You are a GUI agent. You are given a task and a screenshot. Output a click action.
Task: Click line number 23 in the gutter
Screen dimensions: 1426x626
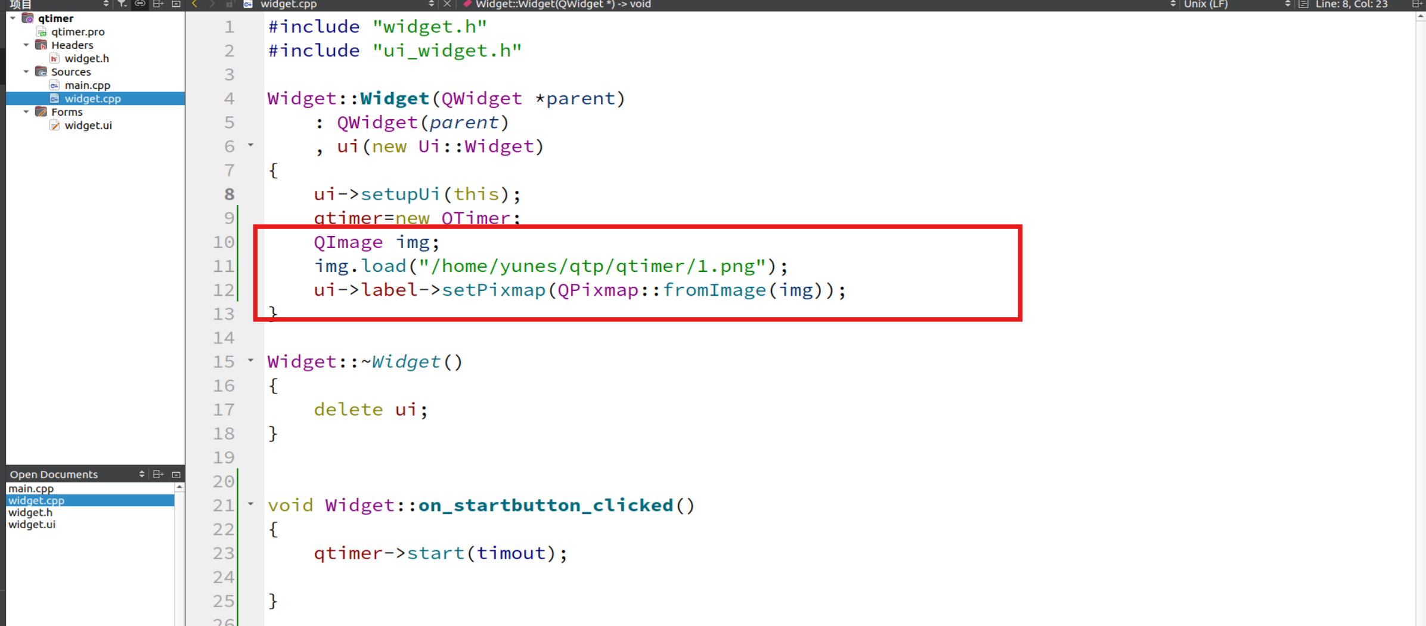(x=224, y=553)
